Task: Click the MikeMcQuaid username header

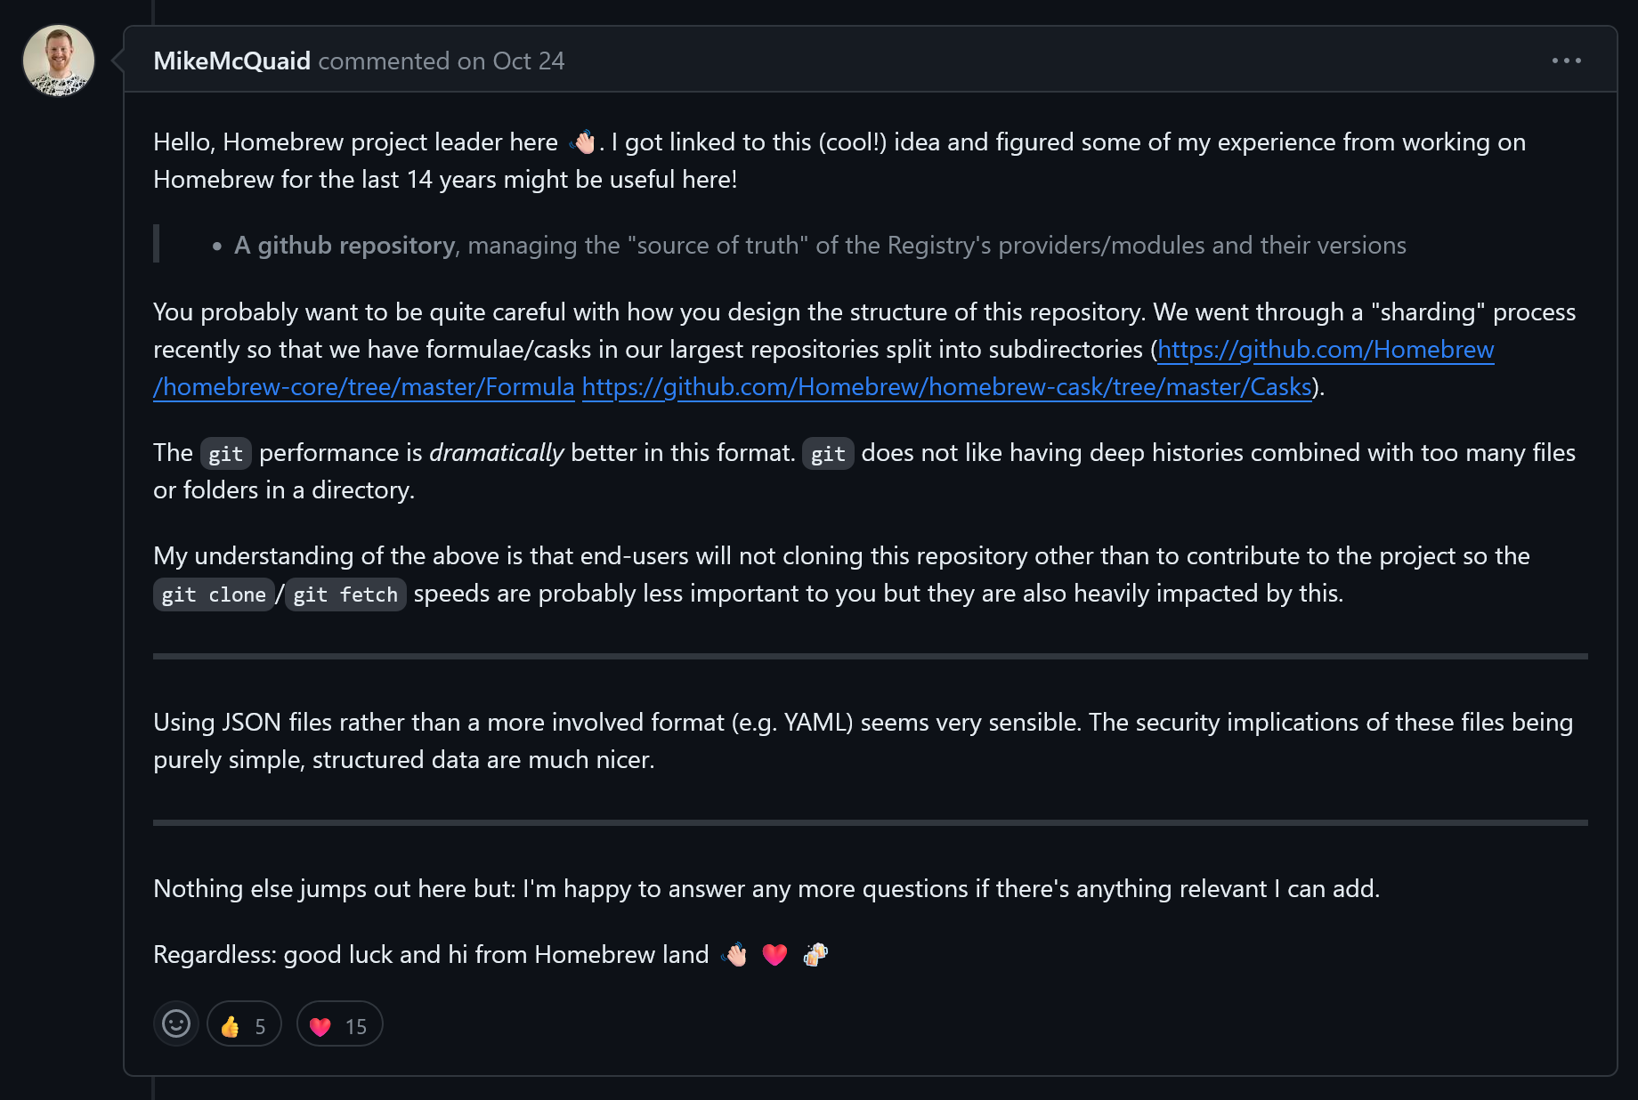Action: pyautogui.click(x=232, y=60)
